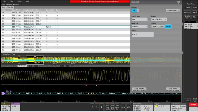Toggle the search Display On switch
The height and width of the screenshot is (112, 198).
tap(134, 10)
